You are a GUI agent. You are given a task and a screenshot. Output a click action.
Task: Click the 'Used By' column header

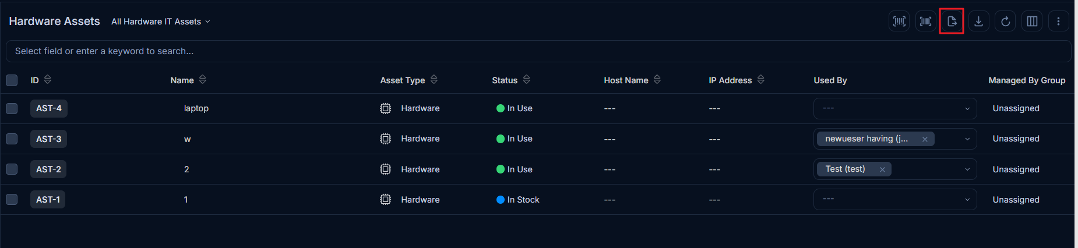[830, 80]
